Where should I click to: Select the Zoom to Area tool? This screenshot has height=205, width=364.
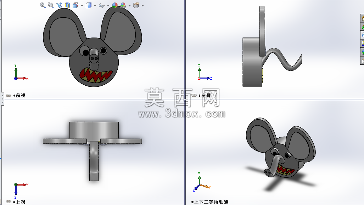coord(51,5)
